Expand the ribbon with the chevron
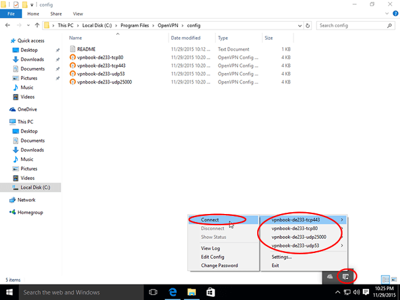This screenshot has width=400, height=300. tap(387, 14)
